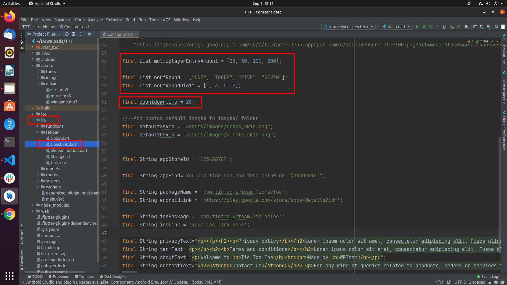Collapse all project tree nodes icon
The image size is (507, 285).
[81, 34]
